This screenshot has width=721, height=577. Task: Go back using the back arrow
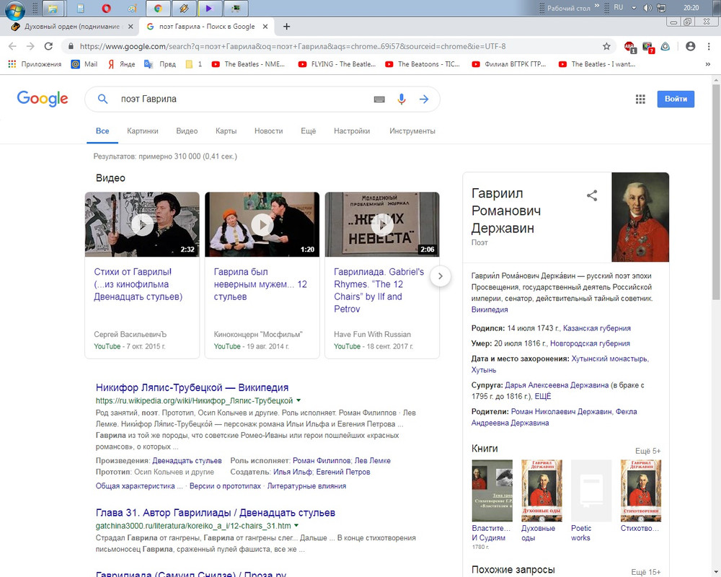point(12,46)
